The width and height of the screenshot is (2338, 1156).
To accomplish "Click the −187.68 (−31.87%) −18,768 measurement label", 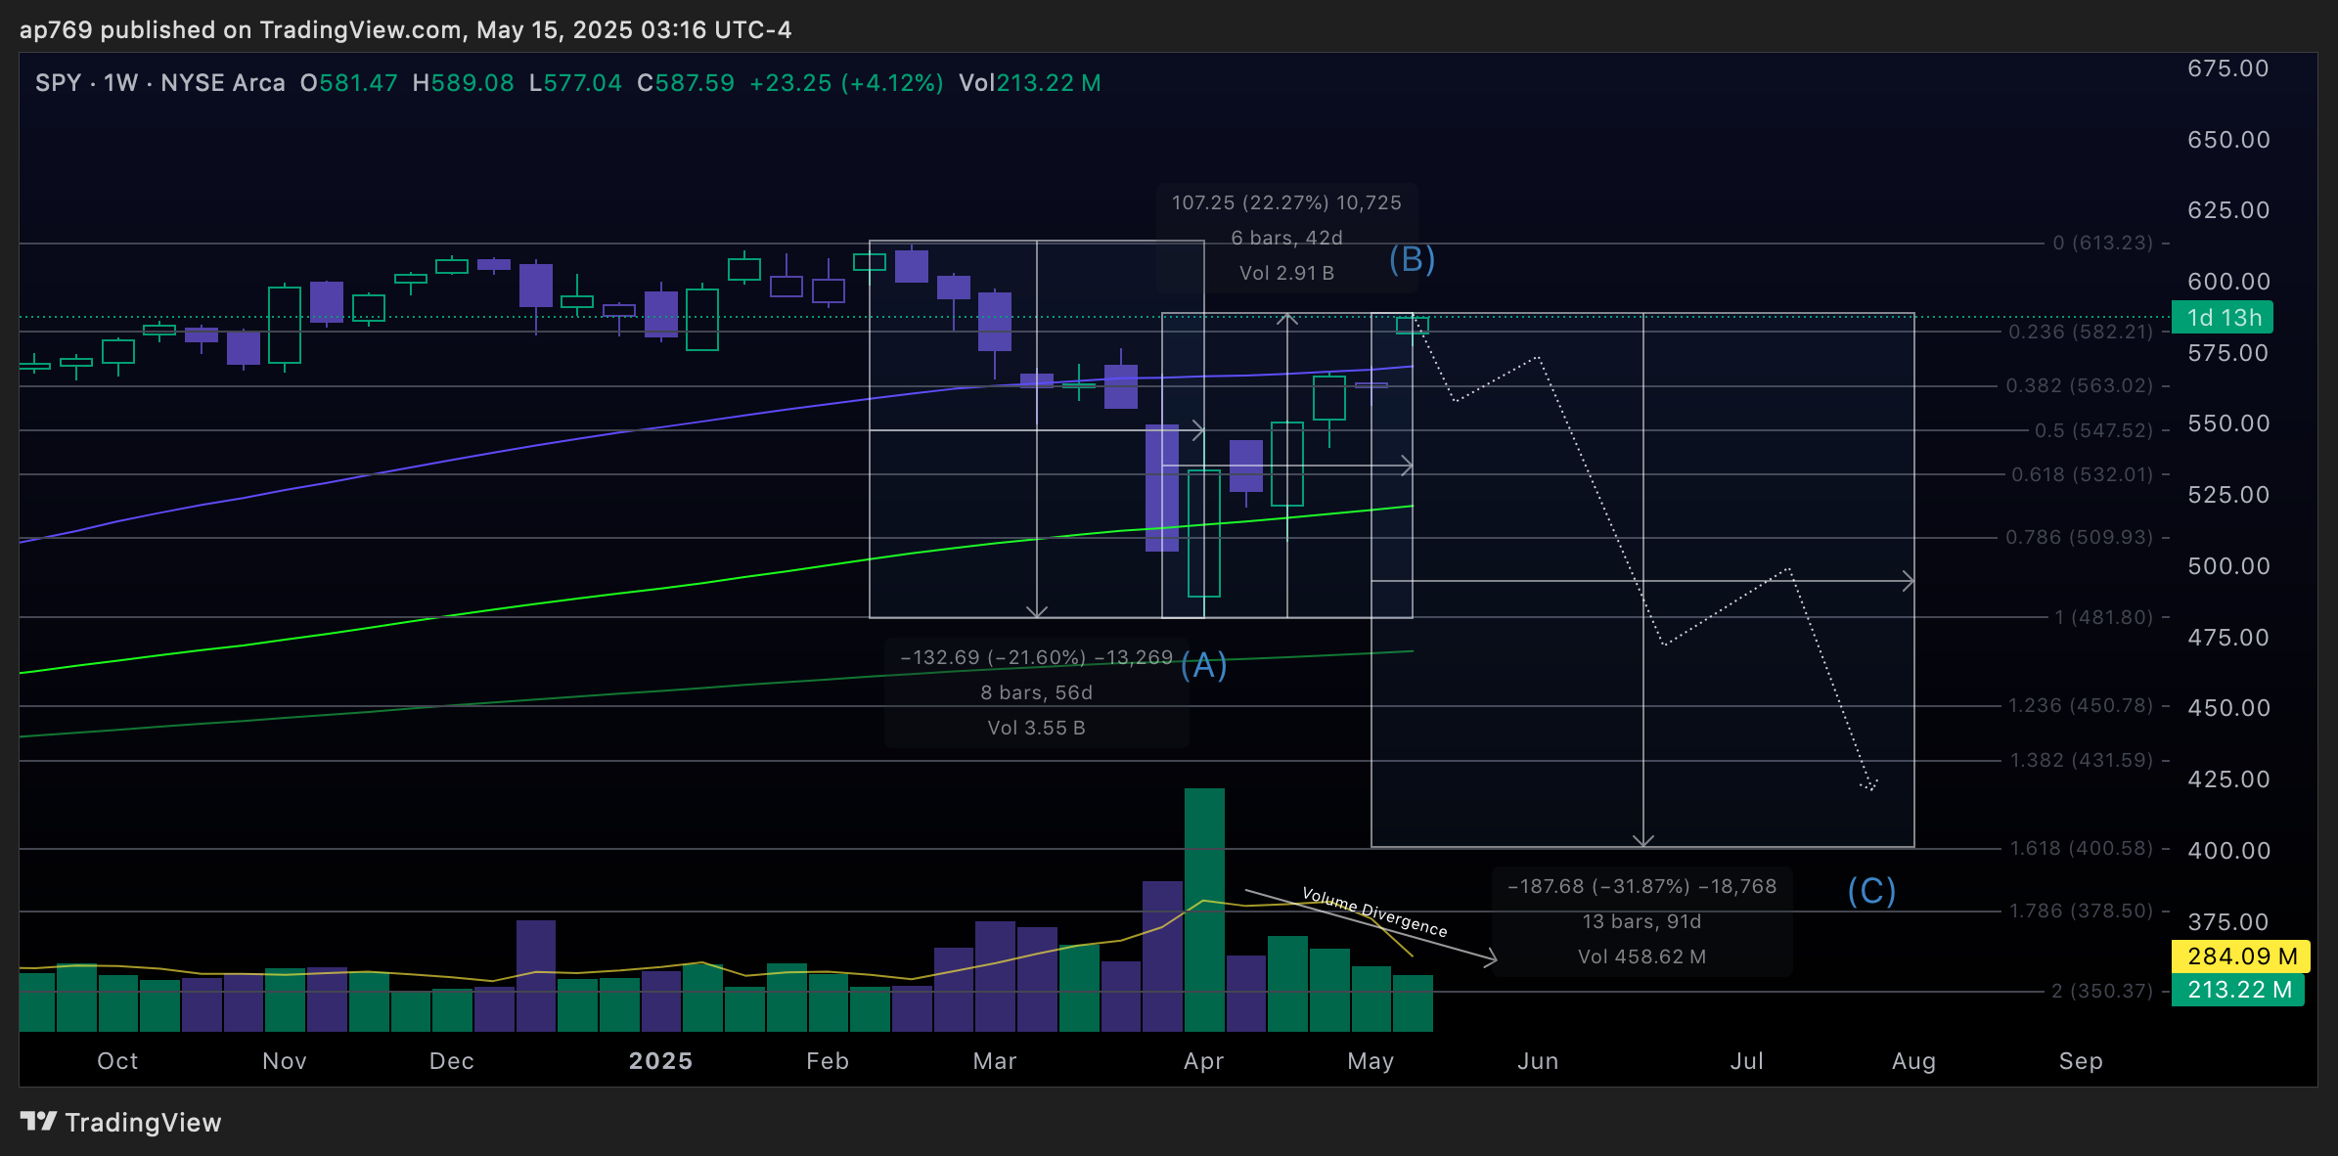I will 1641,886.
